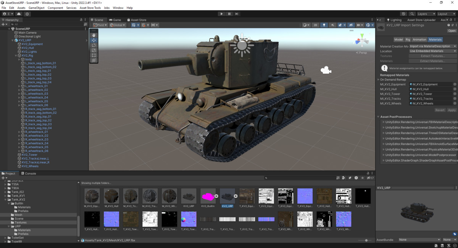Image resolution: width=458 pixels, height=248 pixels.
Task: Click the gizmos visibility icon in the Scene toolbar
Action: 368,25
